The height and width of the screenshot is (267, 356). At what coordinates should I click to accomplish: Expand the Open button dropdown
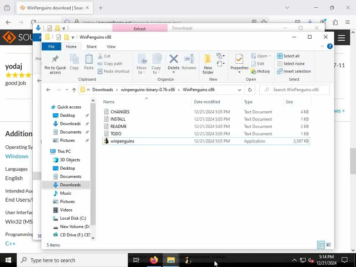(x=270, y=56)
